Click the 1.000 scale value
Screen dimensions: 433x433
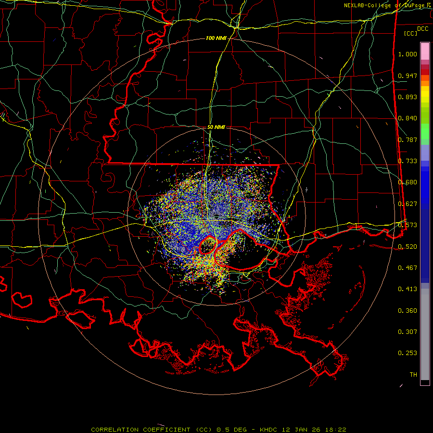tap(408, 54)
